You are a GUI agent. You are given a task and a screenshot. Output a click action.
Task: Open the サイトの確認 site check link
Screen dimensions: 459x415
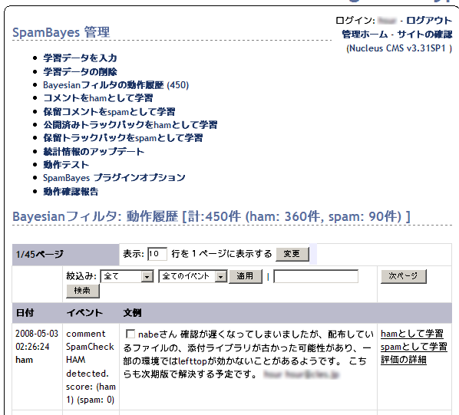pyautogui.click(x=424, y=35)
